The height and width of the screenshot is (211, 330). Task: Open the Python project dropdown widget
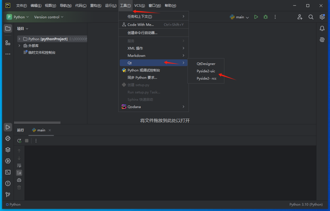coord(18,17)
